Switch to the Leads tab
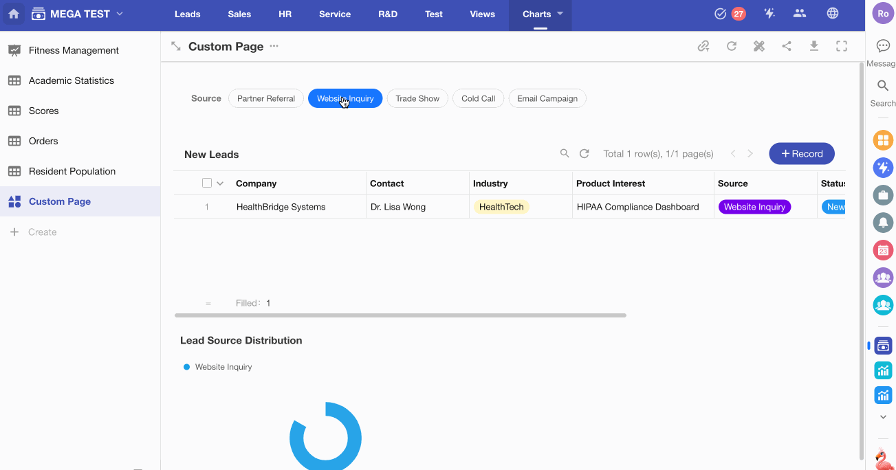This screenshot has width=896, height=470. click(188, 14)
